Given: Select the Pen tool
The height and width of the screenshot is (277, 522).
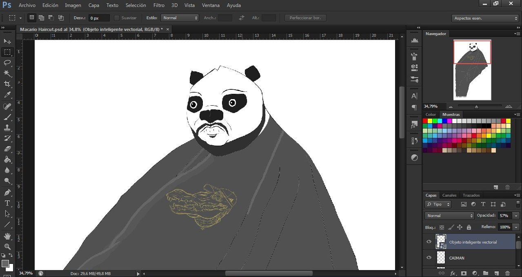Looking at the screenshot, I should click(x=7, y=192).
